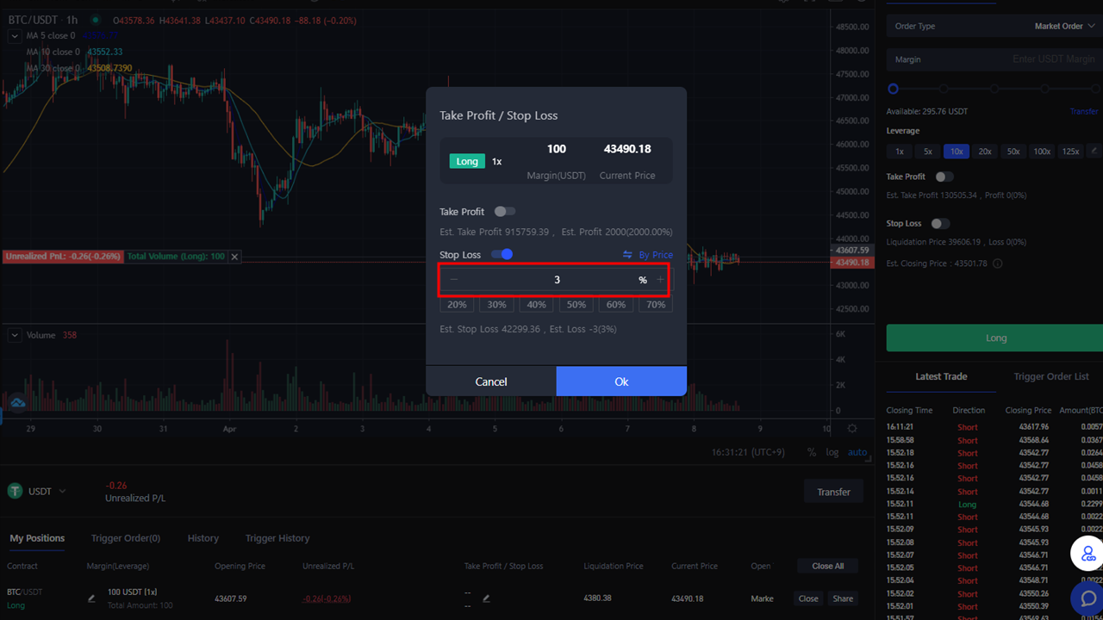Decrease stop loss percentage with minus

[454, 280]
